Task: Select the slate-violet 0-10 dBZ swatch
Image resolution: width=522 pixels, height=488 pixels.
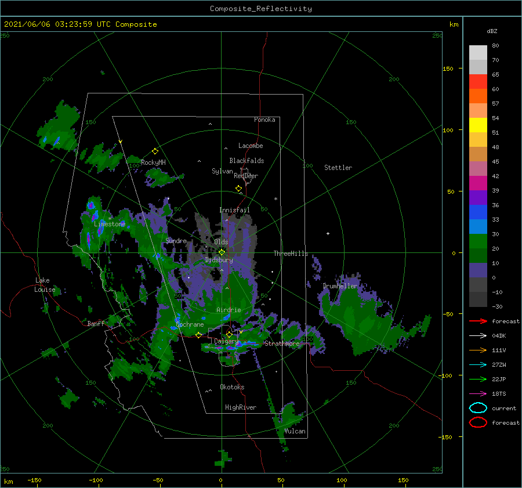Action: click(478, 270)
